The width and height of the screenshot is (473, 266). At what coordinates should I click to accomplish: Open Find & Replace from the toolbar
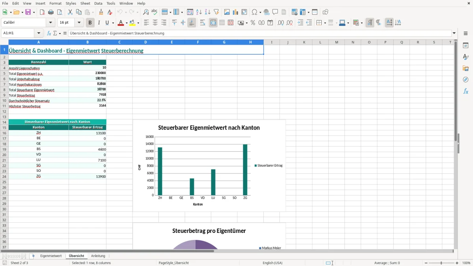point(146,12)
